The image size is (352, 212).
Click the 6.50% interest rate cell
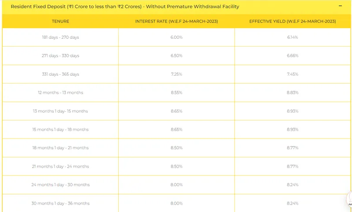tap(176, 55)
